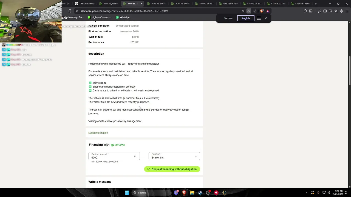Open translate options hamburger menu

[259, 18]
